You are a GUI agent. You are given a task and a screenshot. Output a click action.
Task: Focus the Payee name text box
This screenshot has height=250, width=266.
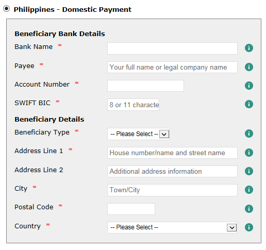click(172, 67)
